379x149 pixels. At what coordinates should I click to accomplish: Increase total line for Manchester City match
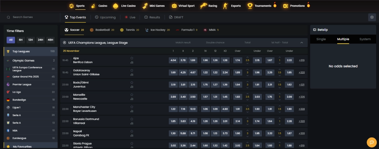(x=248, y=106)
